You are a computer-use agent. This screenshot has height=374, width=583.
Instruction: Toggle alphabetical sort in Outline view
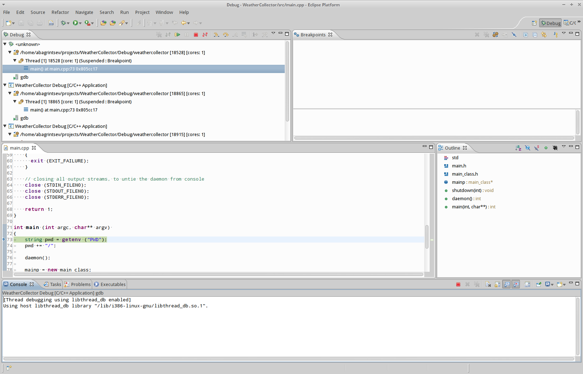518,148
